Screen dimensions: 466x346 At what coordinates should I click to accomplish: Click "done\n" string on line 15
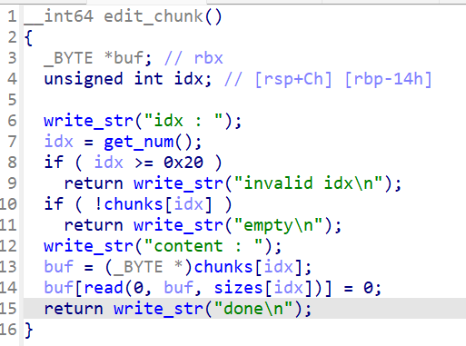[253, 309]
